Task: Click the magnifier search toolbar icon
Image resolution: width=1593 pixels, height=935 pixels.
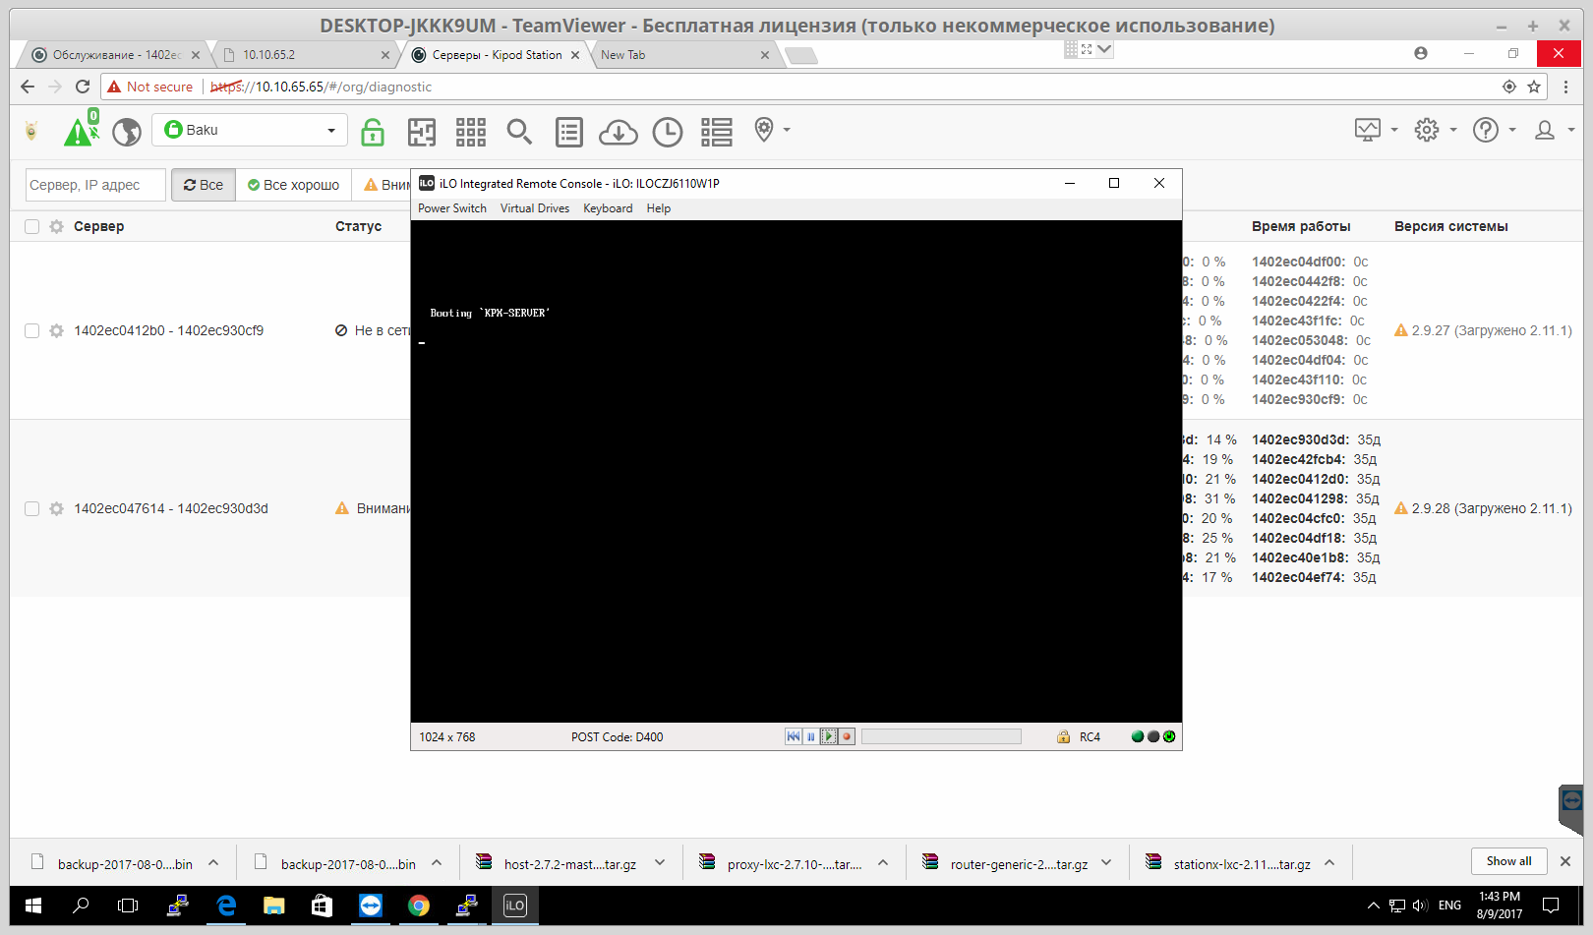Action: (x=519, y=132)
